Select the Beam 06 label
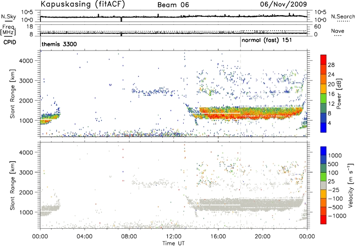355x246 pixels. (173, 5)
